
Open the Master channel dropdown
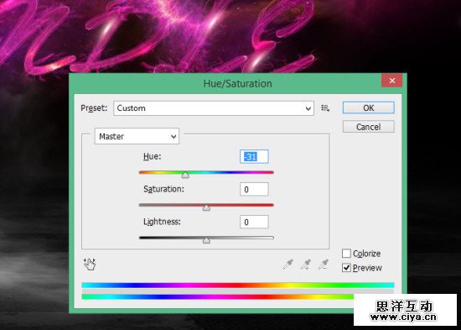tap(137, 136)
